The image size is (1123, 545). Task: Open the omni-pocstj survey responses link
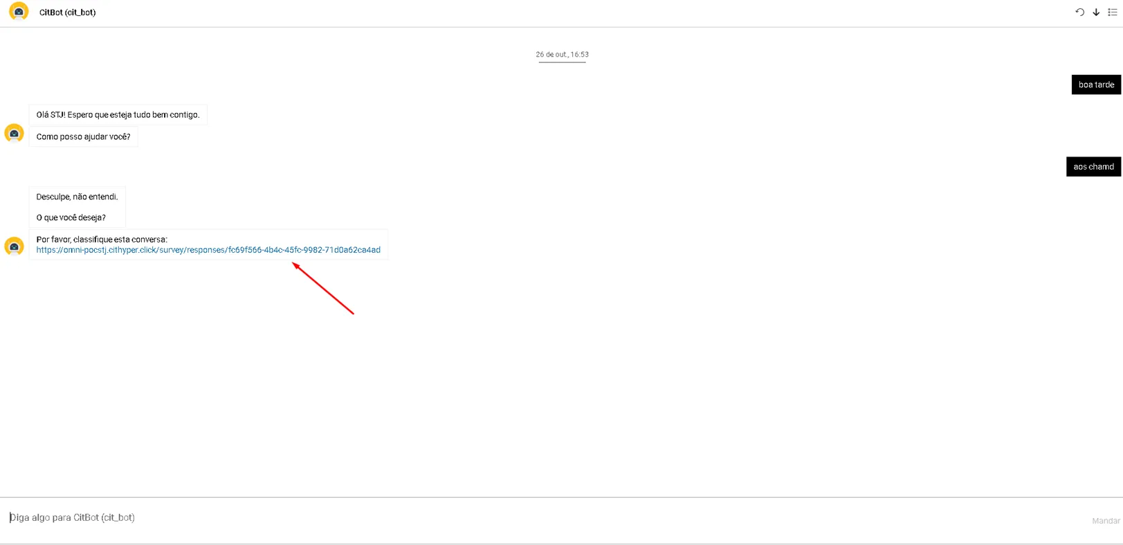pyautogui.click(x=208, y=250)
